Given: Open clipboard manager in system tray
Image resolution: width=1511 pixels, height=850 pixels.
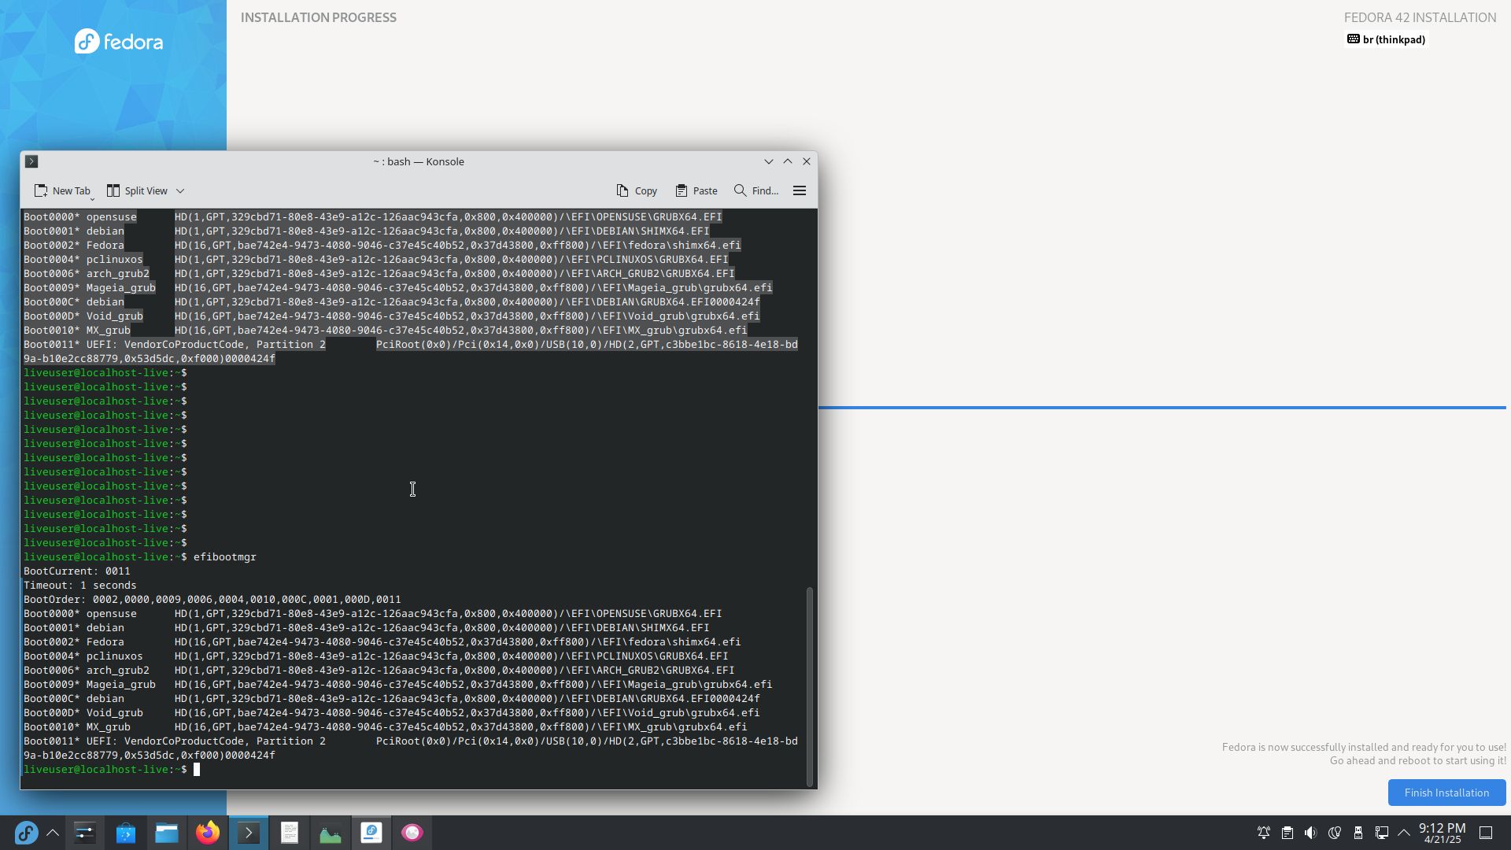Looking at the screenshot, I should coord(1287,833).
